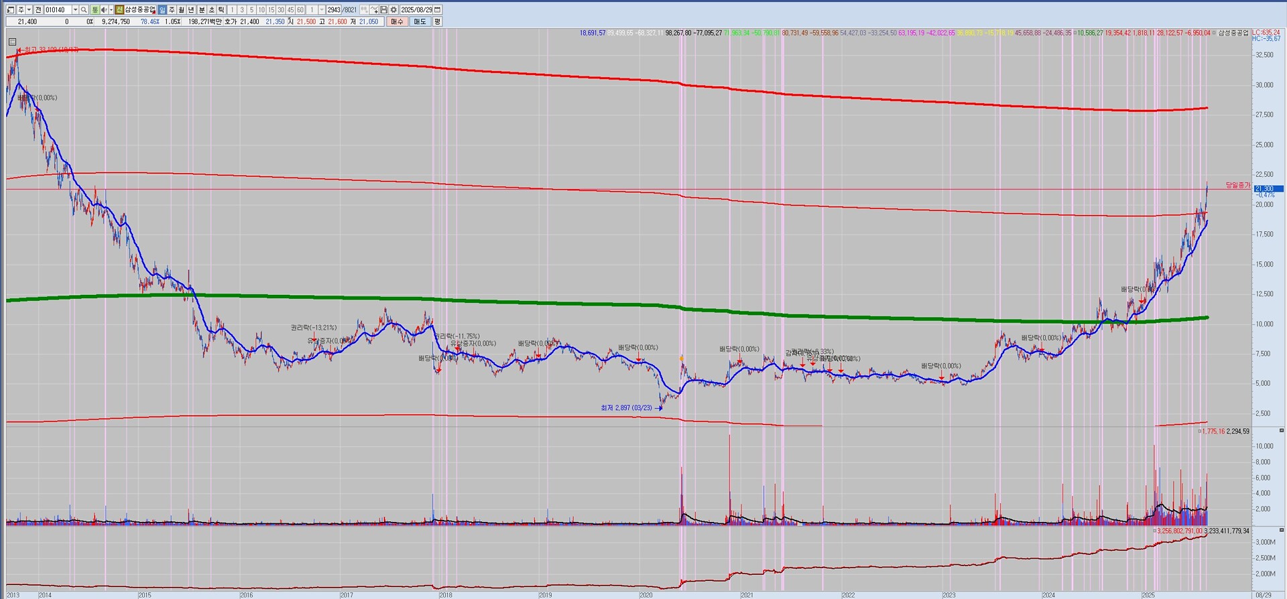Click the add indicator line icon

374,10
